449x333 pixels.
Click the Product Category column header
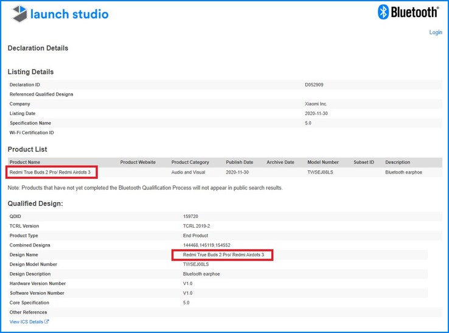tap(190, 163)
